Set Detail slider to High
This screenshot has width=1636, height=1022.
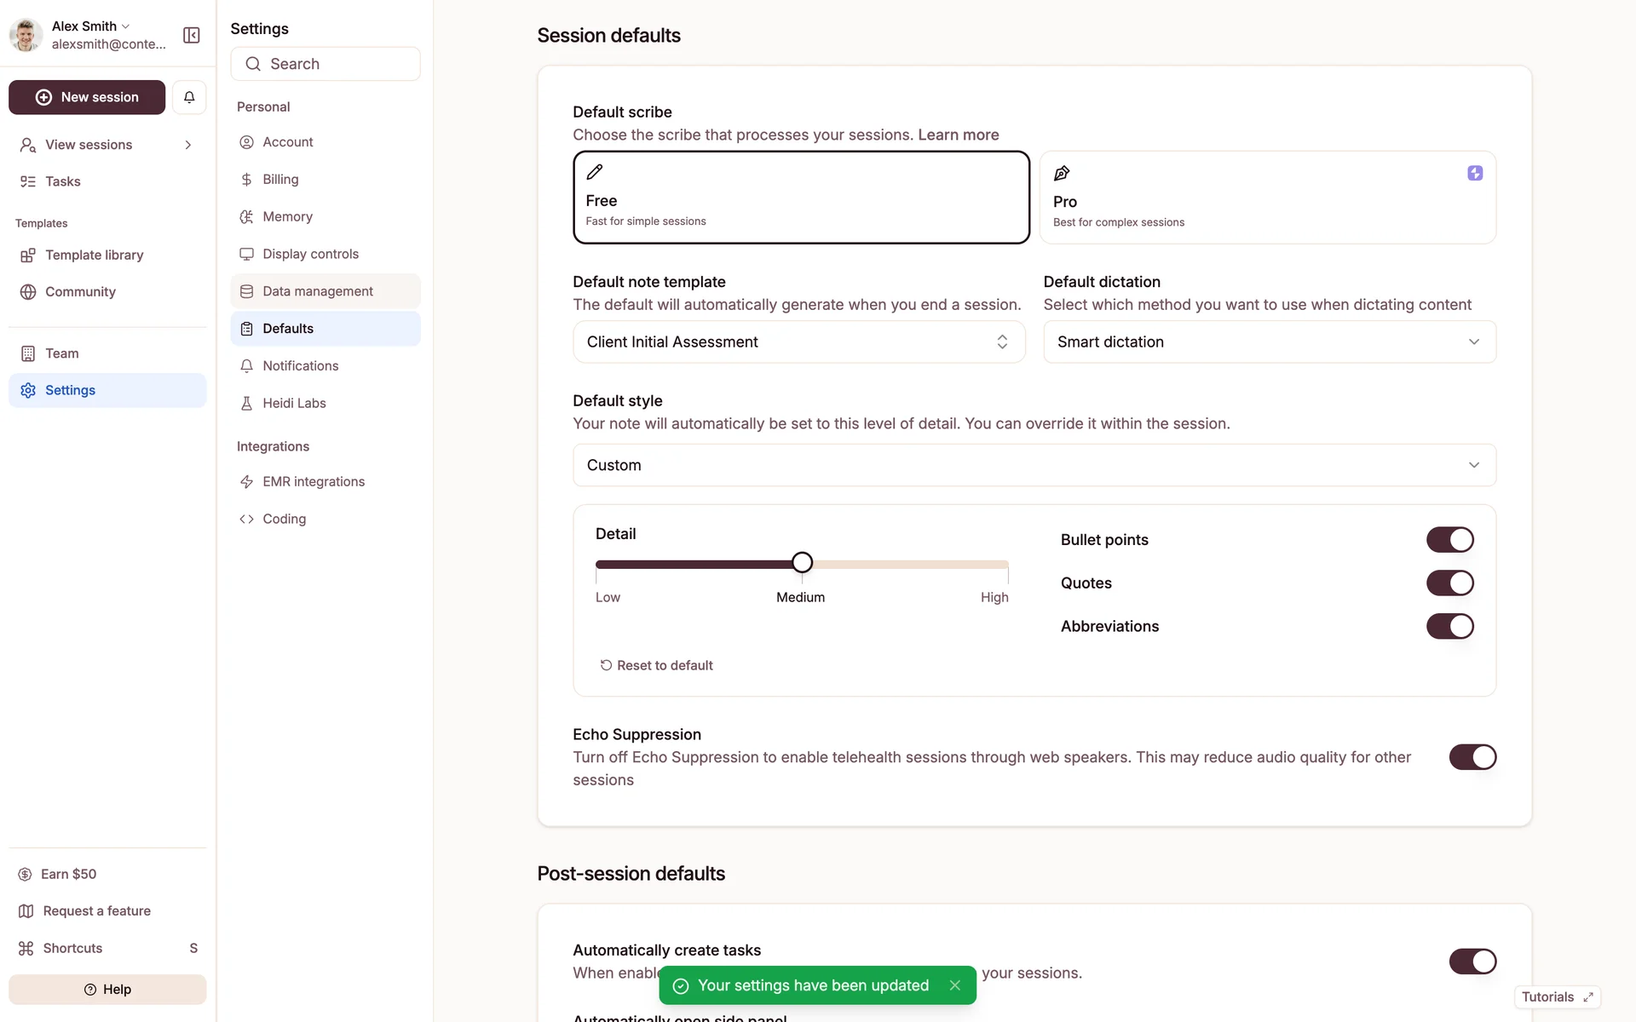(x=1007, y=565)
